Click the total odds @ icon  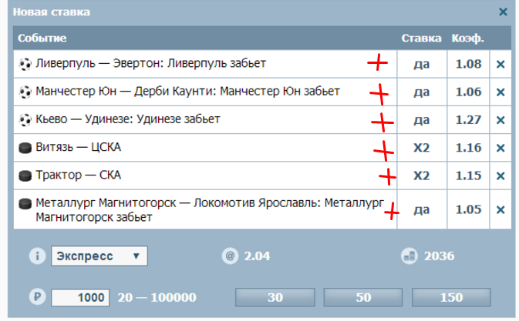[228, 256]
